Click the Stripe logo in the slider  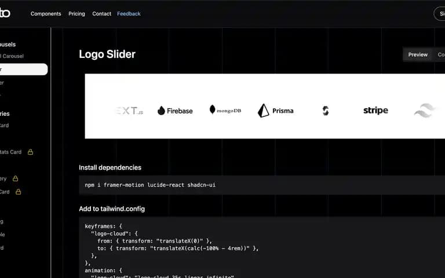pyautogui.click(x=375, y=111)
